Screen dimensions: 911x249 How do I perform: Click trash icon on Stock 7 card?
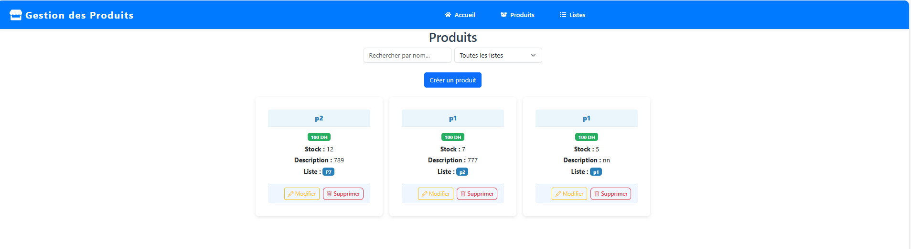click(463, 194)
